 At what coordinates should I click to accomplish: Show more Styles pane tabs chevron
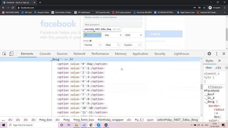pyautogui.click(x=219, y=61)
